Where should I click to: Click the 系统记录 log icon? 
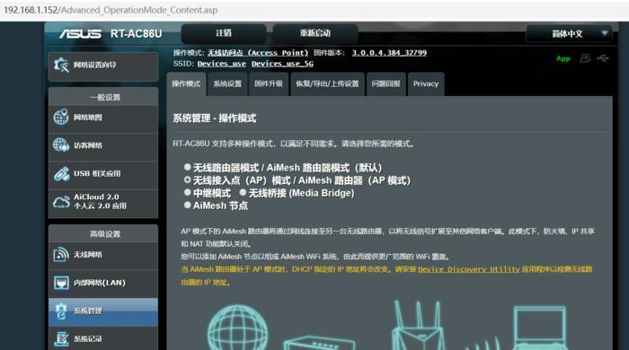[61, 339]
